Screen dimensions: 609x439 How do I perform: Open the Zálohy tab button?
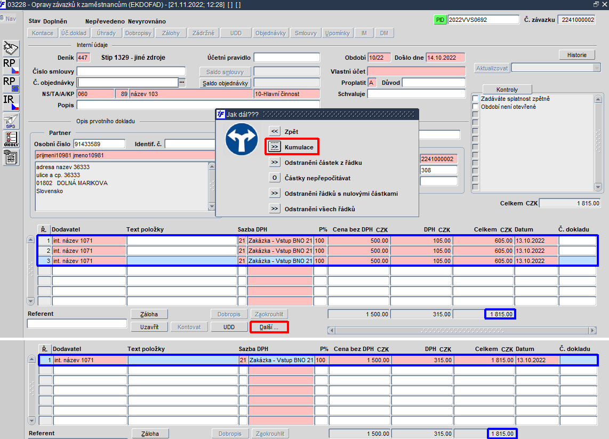click(171, 33)
